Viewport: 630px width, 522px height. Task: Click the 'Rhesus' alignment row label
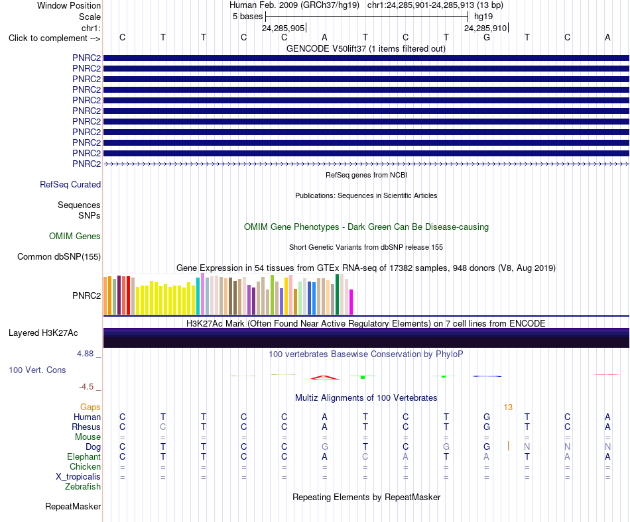(x=86, y=427)
